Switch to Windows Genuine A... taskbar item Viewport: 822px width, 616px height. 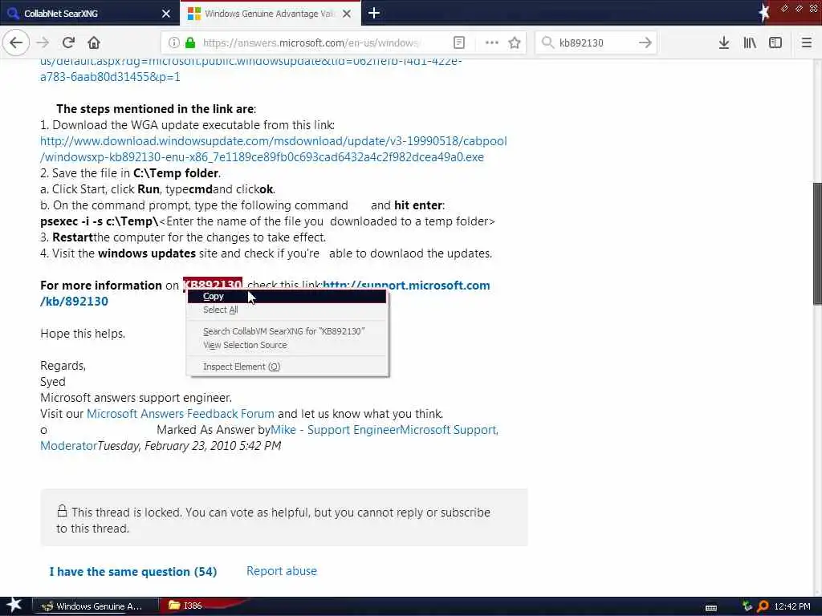tap(95, 606)
